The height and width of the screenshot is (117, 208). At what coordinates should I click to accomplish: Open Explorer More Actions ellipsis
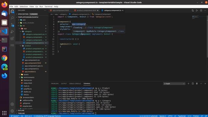45,10
